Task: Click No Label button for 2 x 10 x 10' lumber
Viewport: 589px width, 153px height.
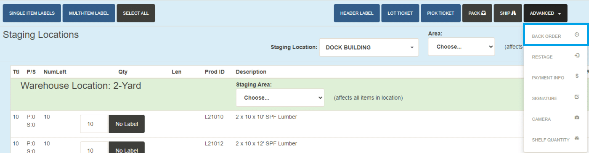Action: click(x=127, y=124)
